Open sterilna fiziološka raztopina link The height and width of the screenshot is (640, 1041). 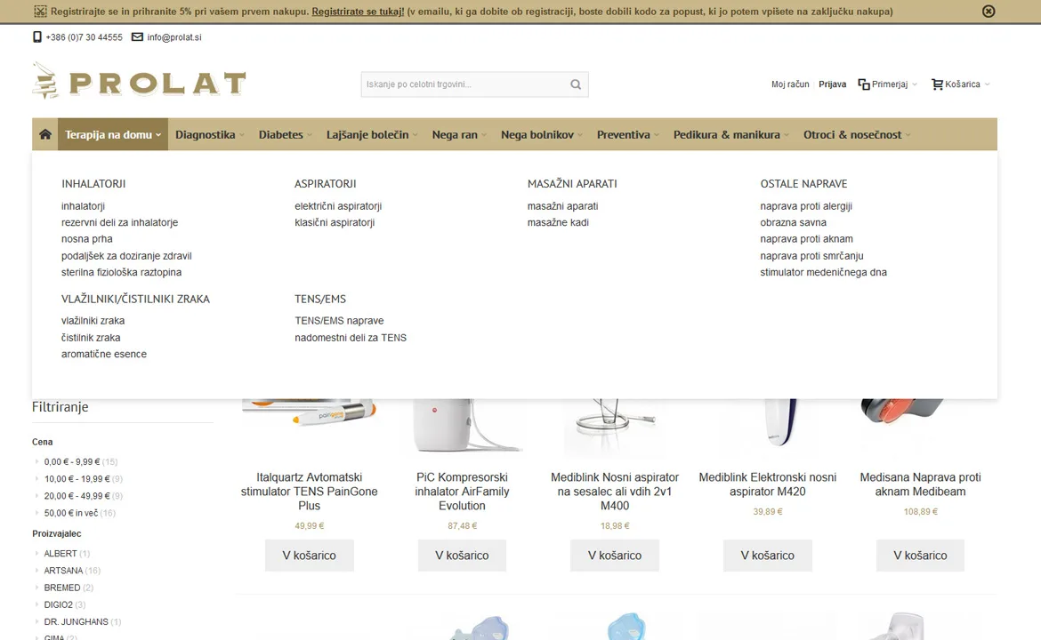click(122, 273)
